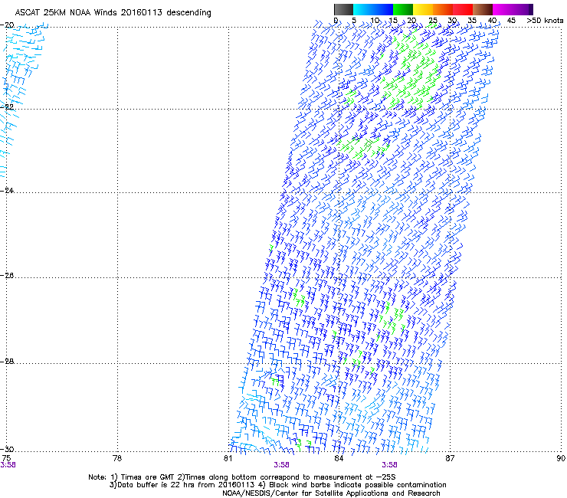This screenshot has height=498, width=567.
Task: Click the "-28" latitude axis label
Action: pos(8,362)
